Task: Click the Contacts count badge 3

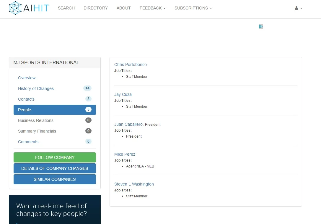Action: pyautogui.click(x=88, y=99)
